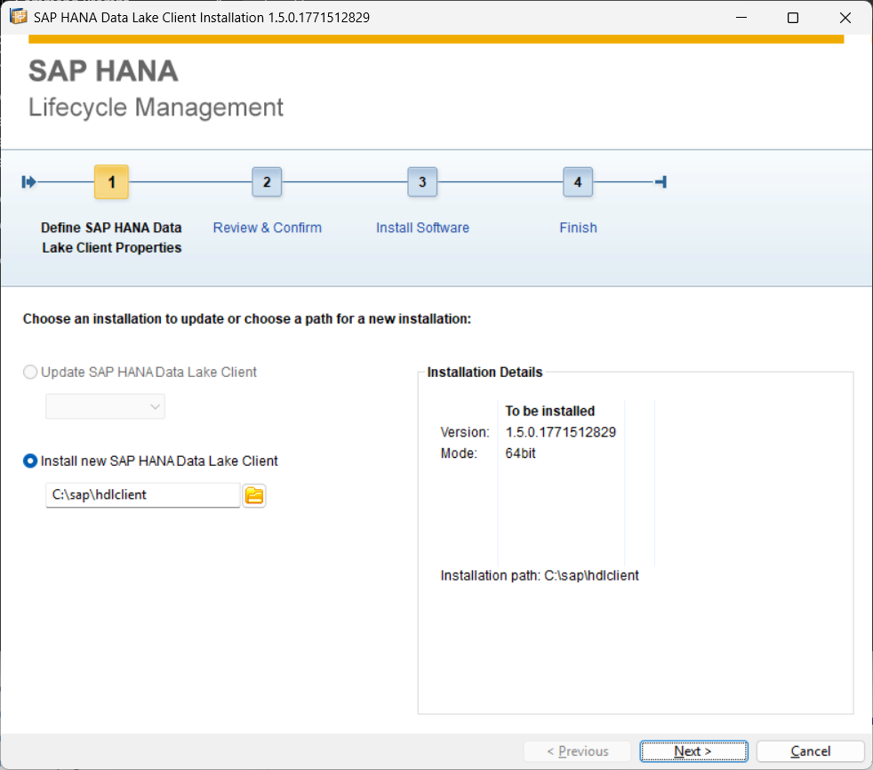
Task: Click the Choose an installation heading
Action: click(x=246, y=319)
